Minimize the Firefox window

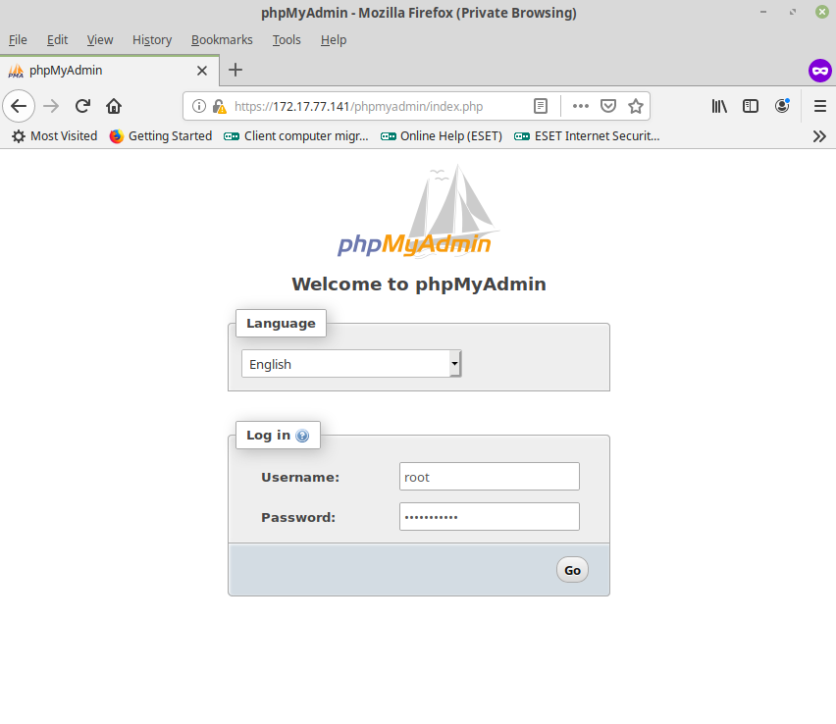(763, 12)
